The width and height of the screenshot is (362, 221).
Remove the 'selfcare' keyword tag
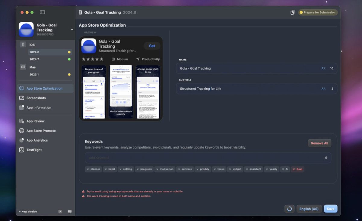179,169
